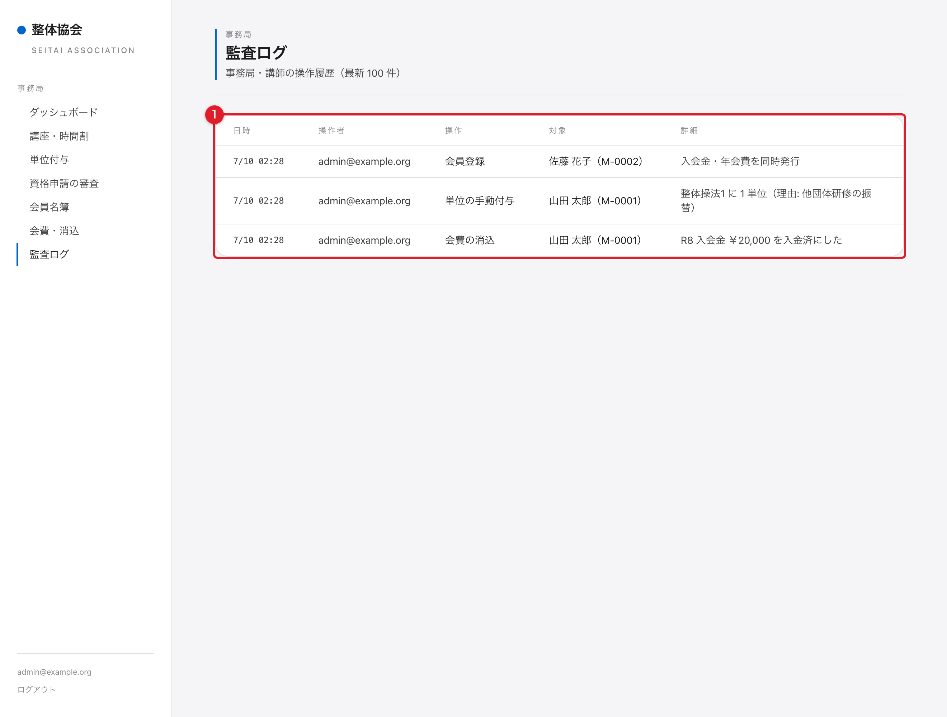This screenshot has height=717, width=947.
Task: Click the 会員登録 operation cell
Action: pyautogui.click(x=465, y=161)
